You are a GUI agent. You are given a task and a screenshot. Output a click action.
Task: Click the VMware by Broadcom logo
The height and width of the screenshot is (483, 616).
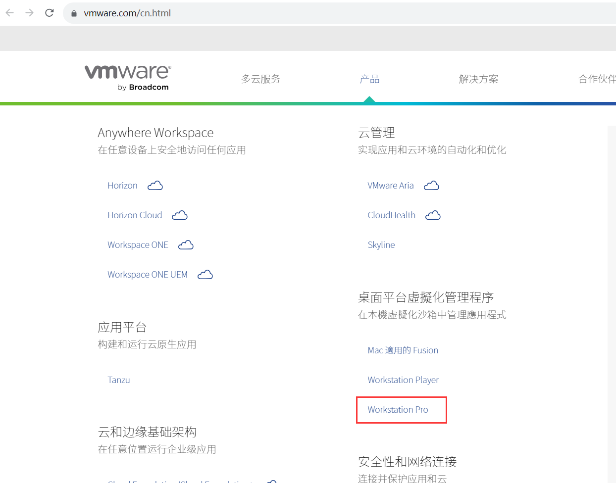[x=128, y=78]
